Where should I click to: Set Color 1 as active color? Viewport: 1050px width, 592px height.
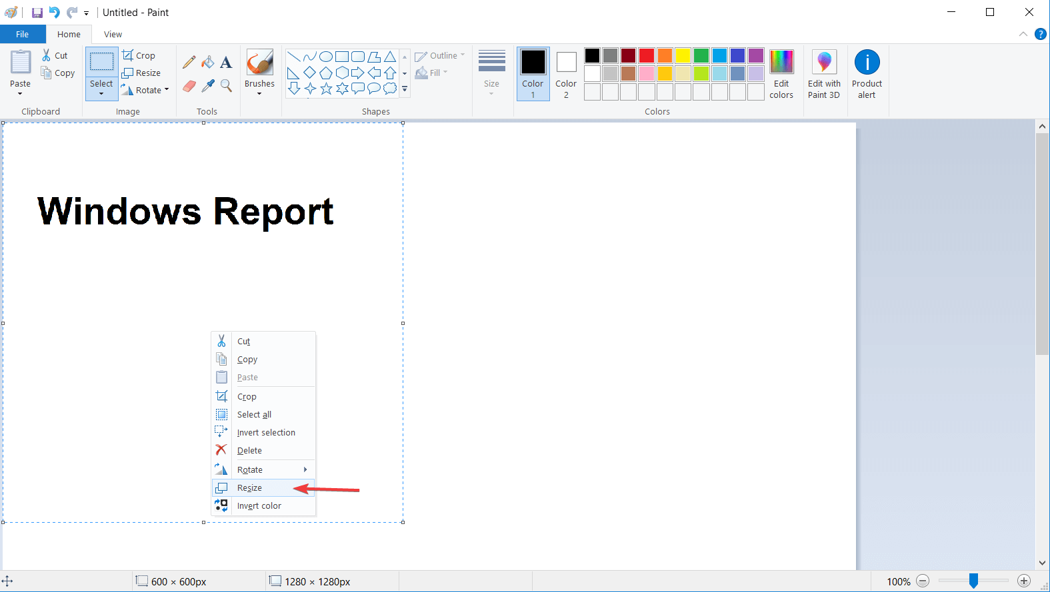[x=533, y=74]
